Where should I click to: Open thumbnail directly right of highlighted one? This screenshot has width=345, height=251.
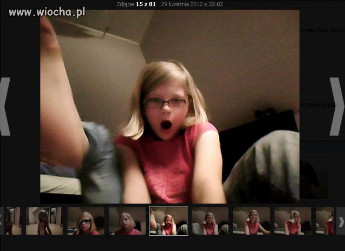tap(210, 221)
